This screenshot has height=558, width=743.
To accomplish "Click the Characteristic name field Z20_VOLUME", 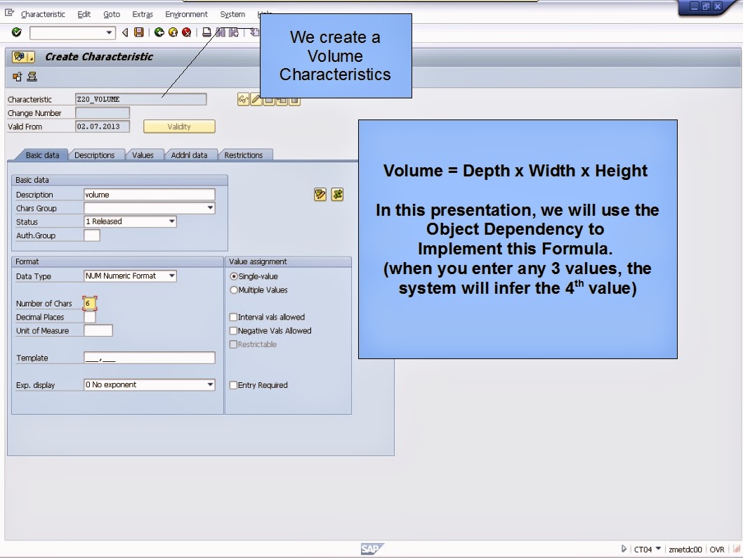I will (140, 99).
